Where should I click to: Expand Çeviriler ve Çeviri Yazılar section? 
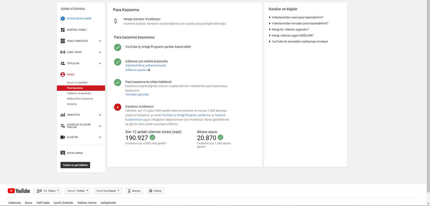tap(100, 126)
